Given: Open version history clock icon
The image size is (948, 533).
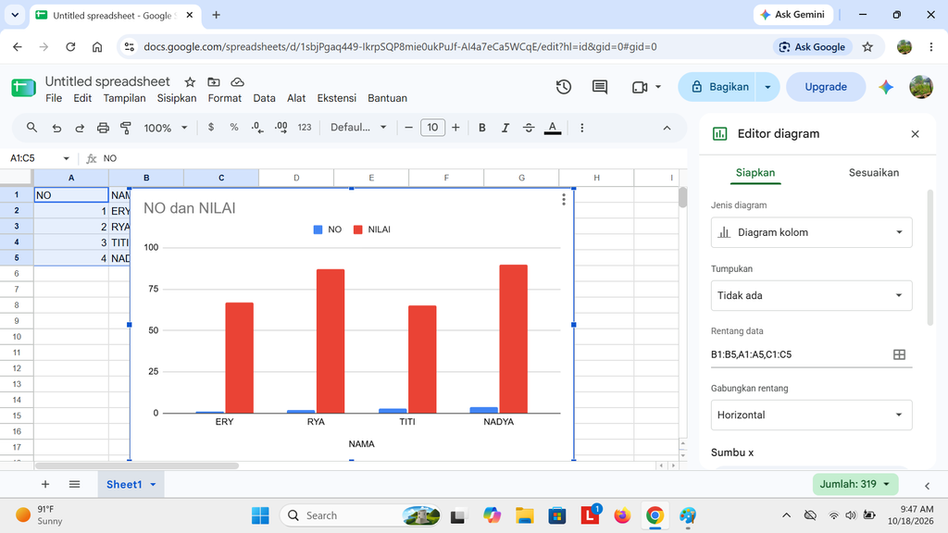Looking at the screenshot, I should pos(564,87).
